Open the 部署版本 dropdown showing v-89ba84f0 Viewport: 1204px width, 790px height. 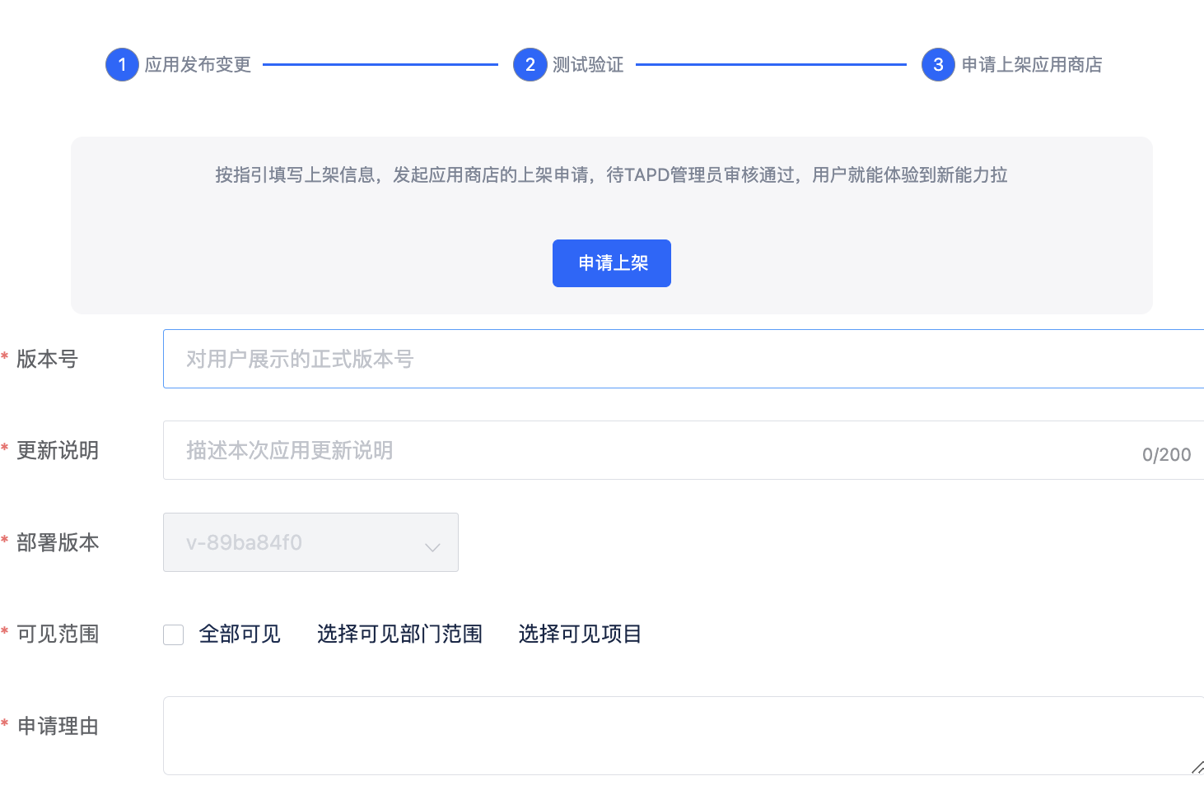tap(310, 542)
